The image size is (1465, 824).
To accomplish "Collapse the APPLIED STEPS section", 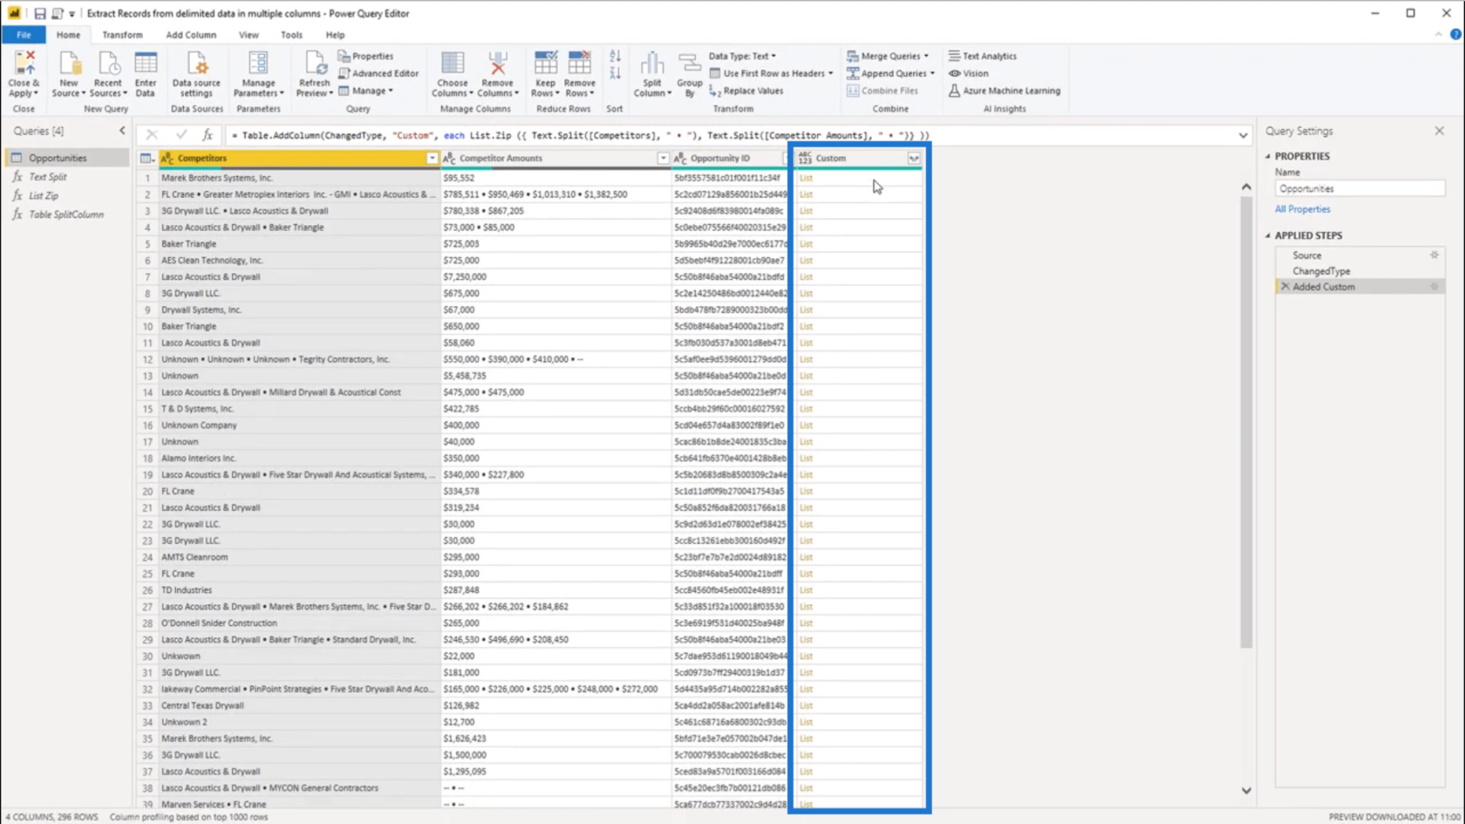I will 1268,235.
